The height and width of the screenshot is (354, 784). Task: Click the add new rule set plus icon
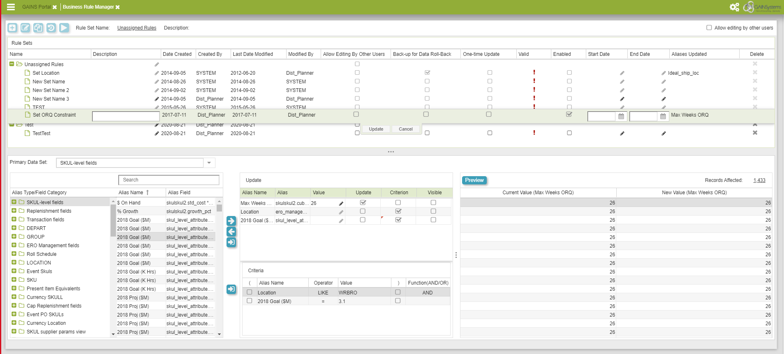coord(12,28)
